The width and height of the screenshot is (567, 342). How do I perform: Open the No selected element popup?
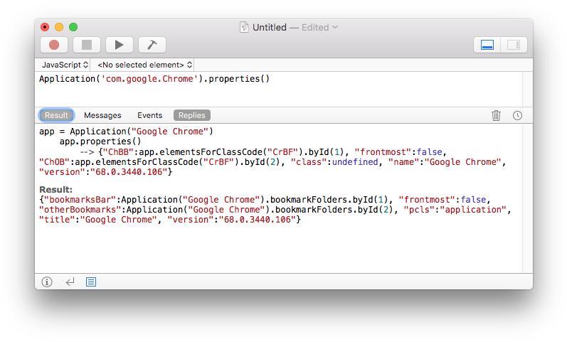click(x=144, y=65)
